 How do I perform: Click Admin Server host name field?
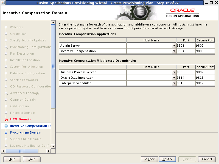149,46
